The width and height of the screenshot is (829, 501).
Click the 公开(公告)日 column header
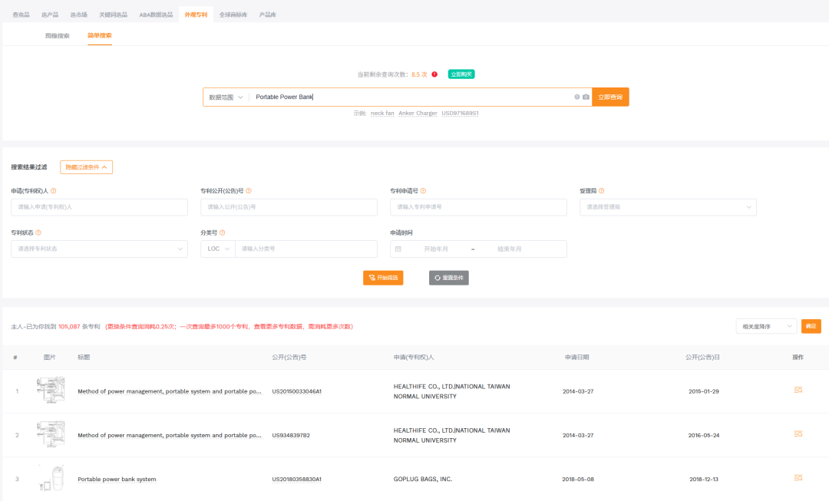702,358
